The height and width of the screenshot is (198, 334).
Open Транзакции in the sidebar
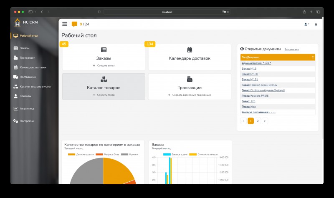tap(27, 58)
